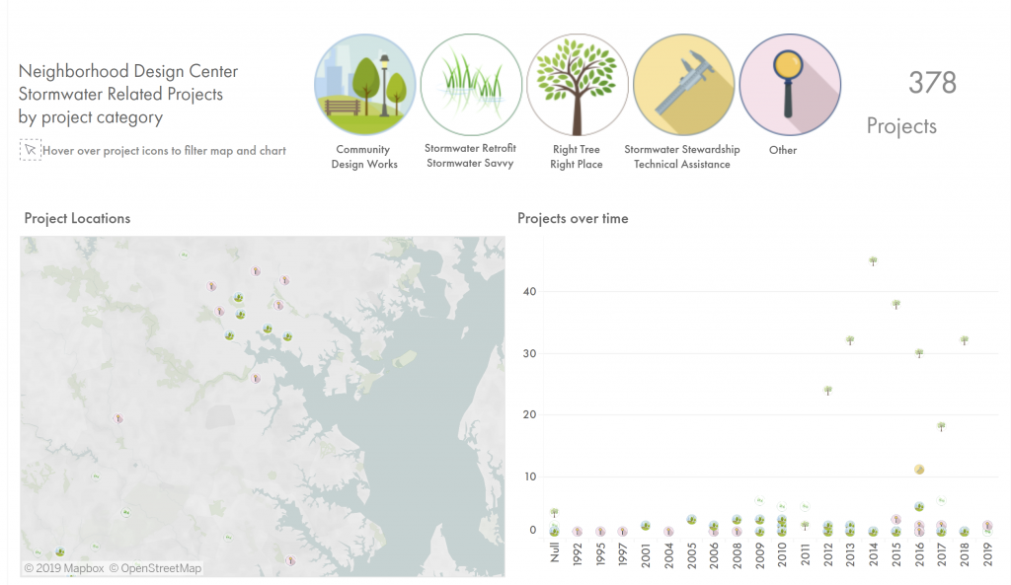Select the Stormwater Retrofit grass icon
1011x585 pixels.
pos(471,85)
